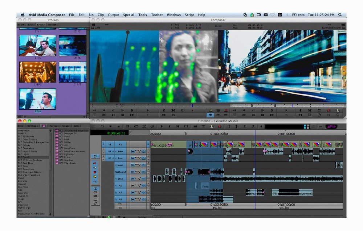Play the record monitor sequence
The width and height of the screenshot is (363, 231).
pos(286,110)
